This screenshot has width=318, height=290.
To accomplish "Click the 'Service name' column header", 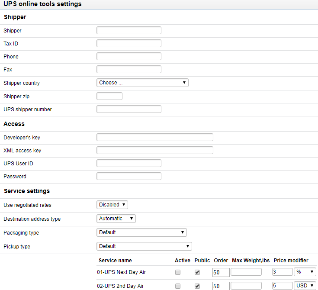I will (x=115, y=261).
